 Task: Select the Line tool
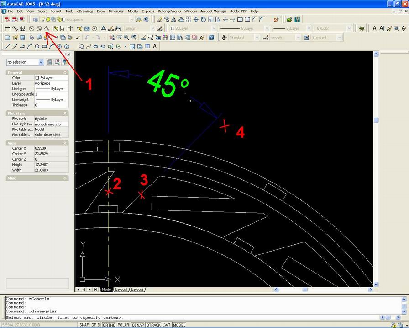(7, 46)
